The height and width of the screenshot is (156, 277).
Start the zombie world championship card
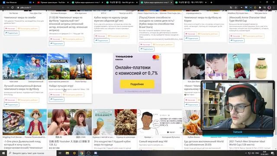click(10, 29)
